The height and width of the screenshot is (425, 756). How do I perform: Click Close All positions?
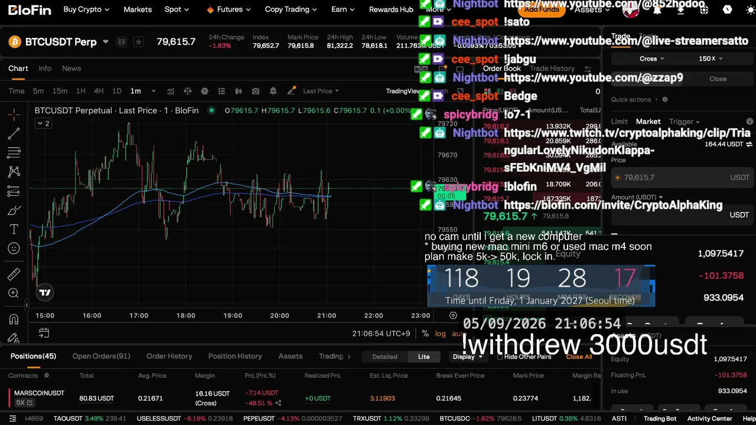(x=579, y=357)
